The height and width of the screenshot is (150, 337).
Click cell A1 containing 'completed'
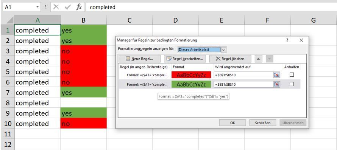pos(37,30)
